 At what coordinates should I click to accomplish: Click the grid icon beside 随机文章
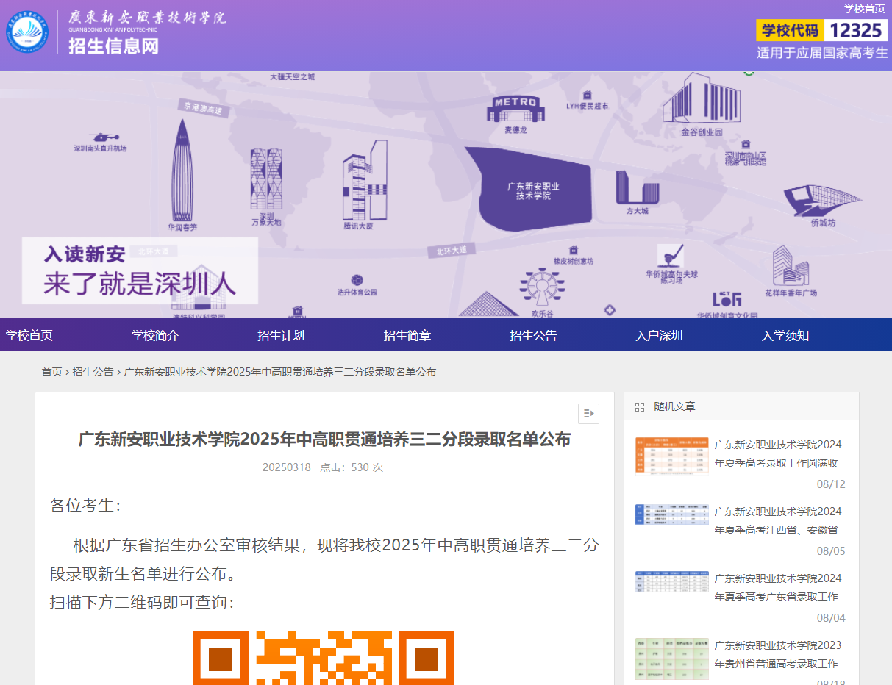tap(639, 406)
